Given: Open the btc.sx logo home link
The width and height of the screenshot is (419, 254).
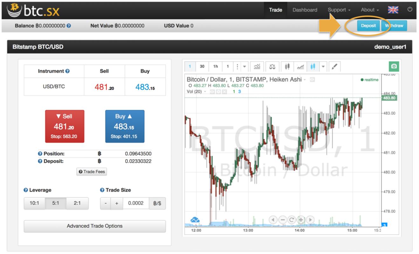Looking at the screenshot, I should tap(33, 10).
